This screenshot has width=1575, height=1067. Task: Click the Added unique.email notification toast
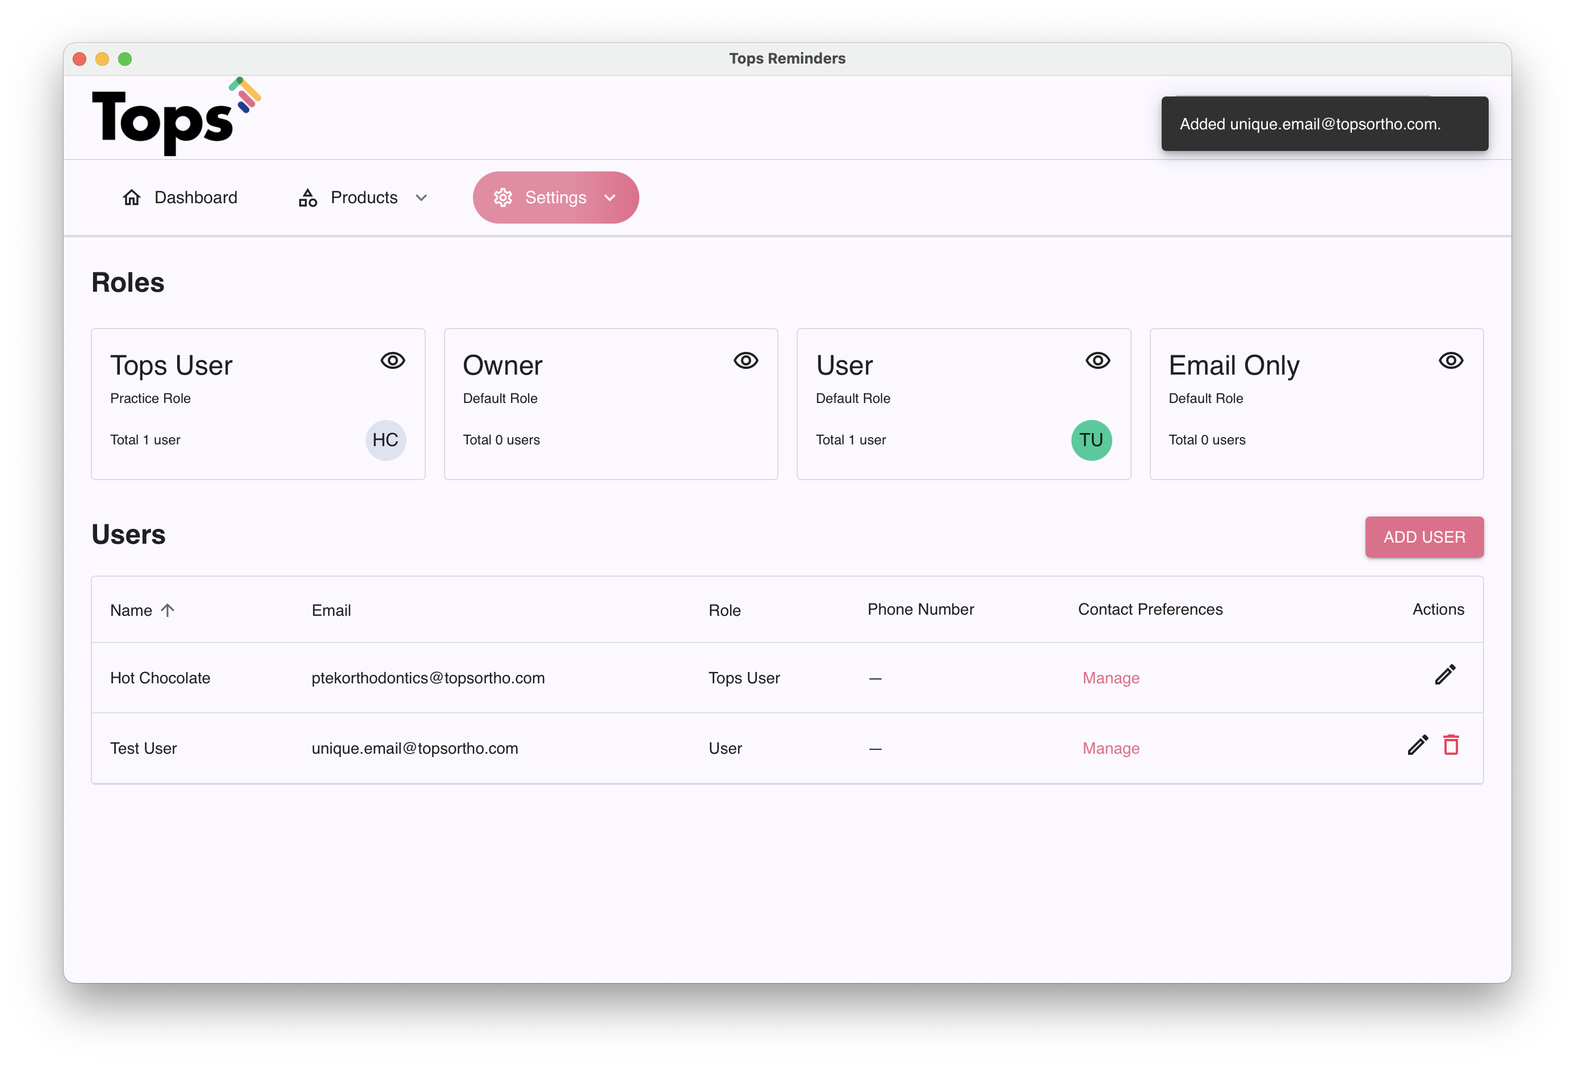coord(1324,124)
